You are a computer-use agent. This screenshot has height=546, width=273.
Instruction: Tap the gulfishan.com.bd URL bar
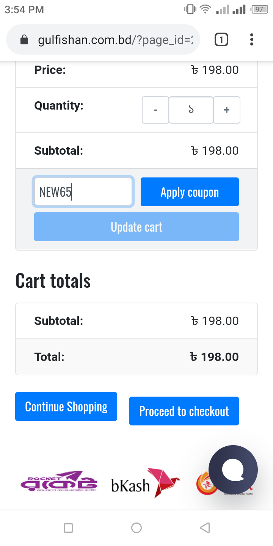[x=115, y=40]
